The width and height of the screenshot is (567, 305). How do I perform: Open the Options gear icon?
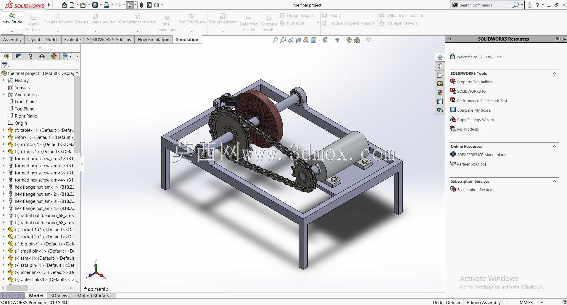[157, 5]
